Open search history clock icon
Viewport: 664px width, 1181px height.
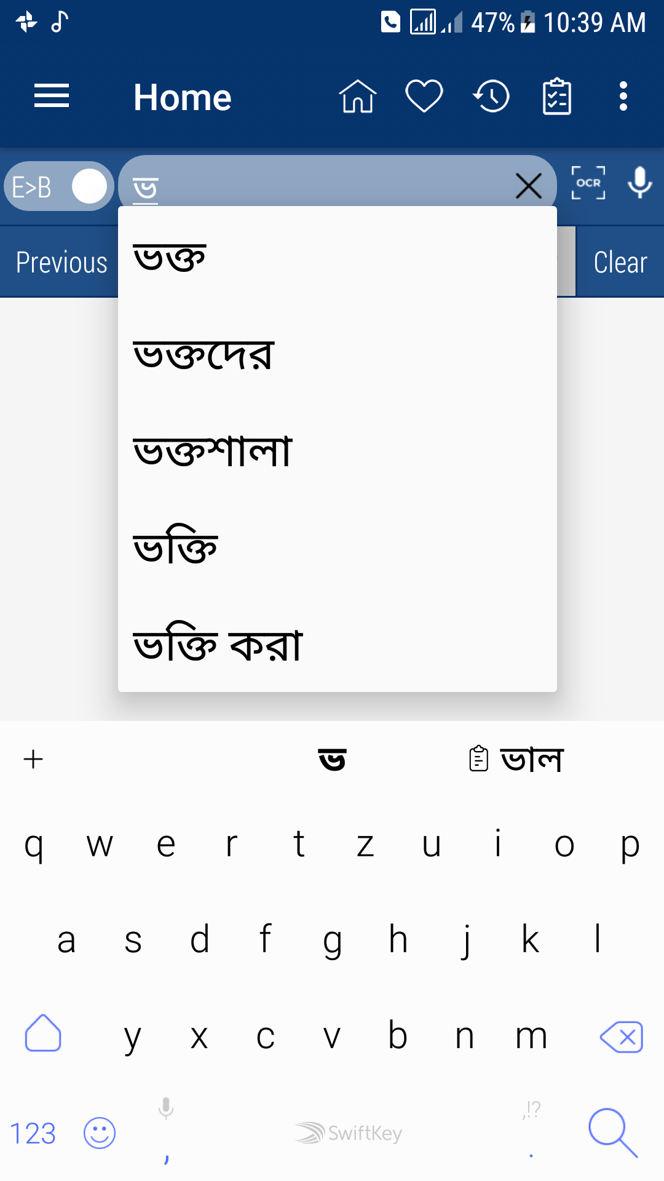tap(491, 97)
